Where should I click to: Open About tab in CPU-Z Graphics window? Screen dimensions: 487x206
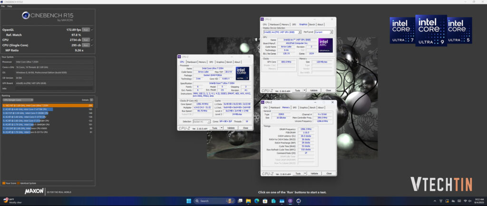tap(320, 25)
